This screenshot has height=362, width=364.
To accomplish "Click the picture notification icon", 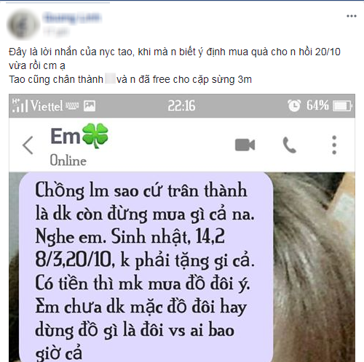I will (90, 106).
